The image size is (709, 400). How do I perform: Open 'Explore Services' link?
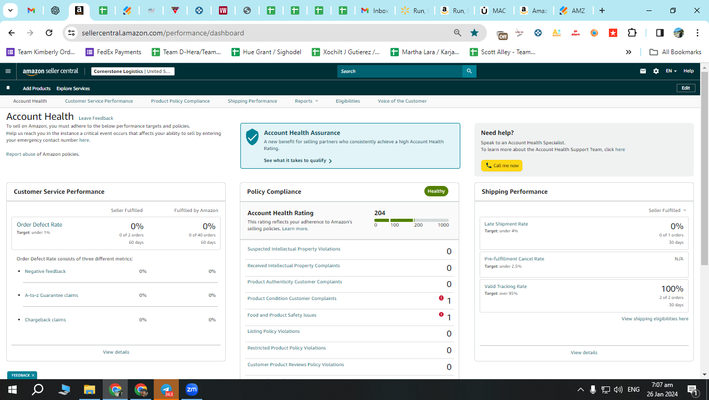click(73, 89)
